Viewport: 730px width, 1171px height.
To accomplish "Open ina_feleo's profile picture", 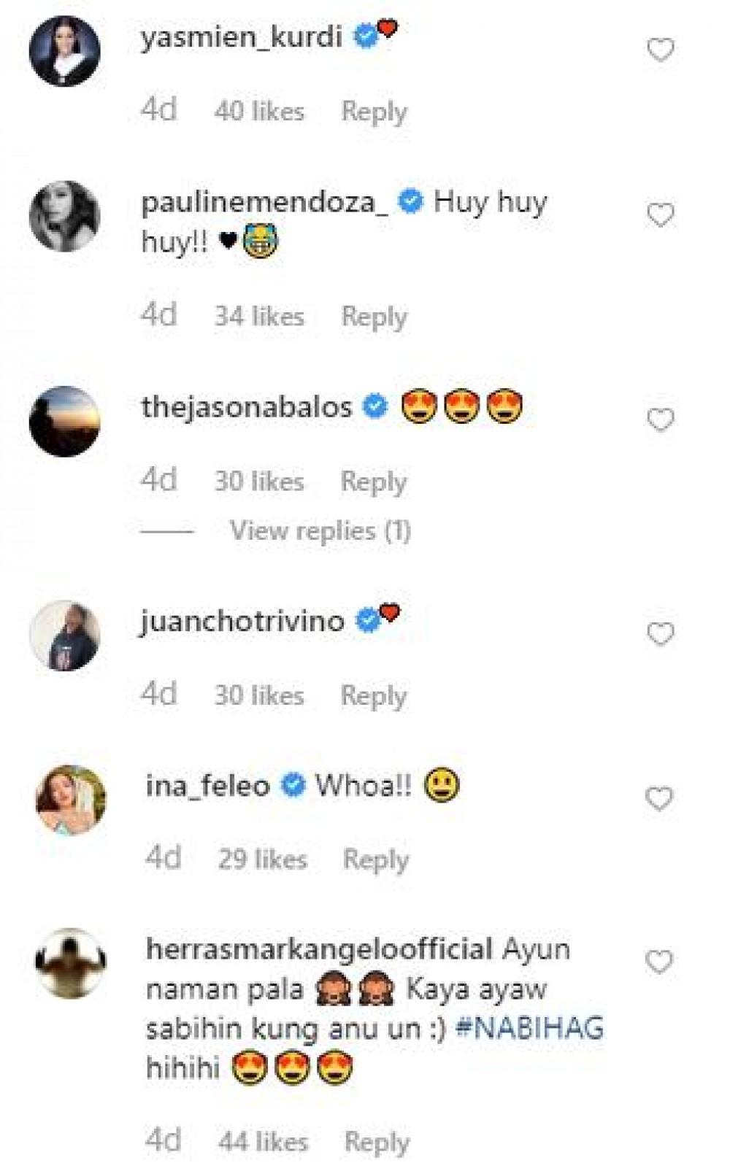I will [x=71, y=800].
